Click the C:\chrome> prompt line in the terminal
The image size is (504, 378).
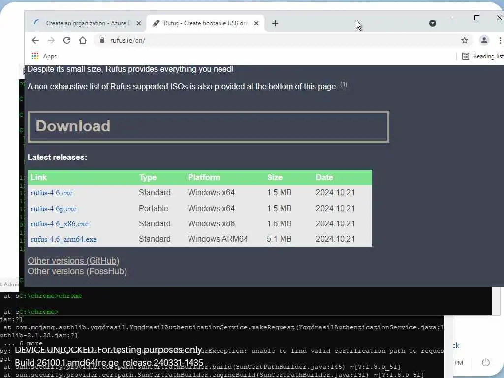(38, 312)
